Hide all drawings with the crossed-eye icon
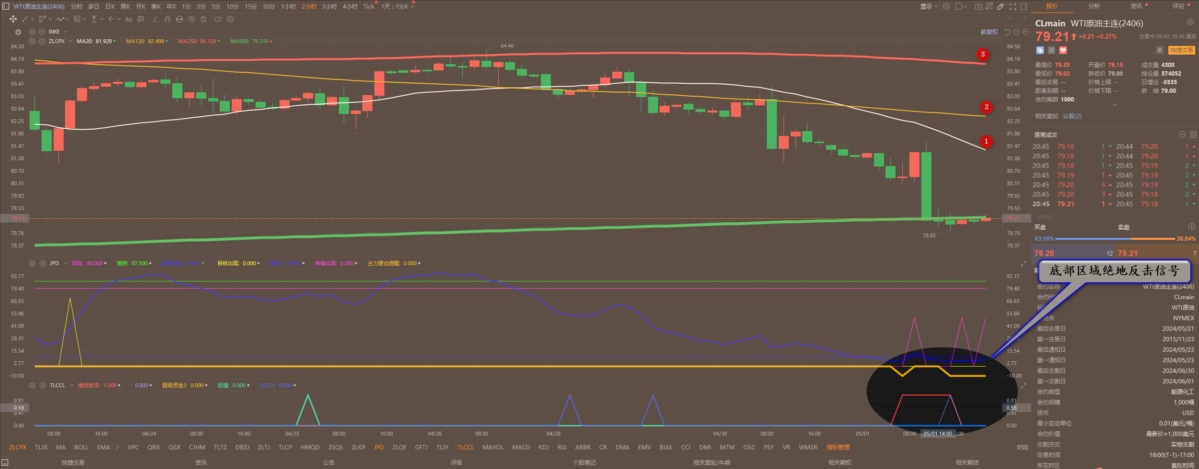Viewport: 1199px width, 469px height. pos(191,19)
